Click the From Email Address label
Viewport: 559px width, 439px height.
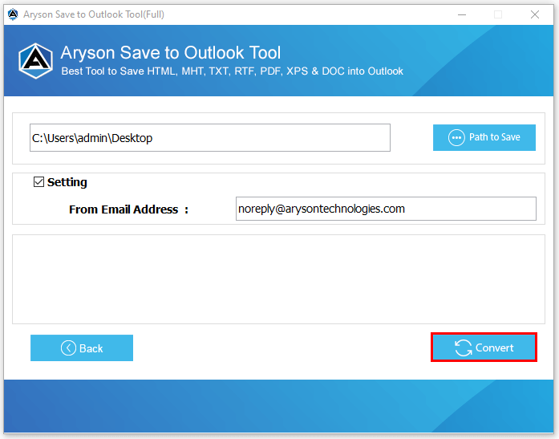coord(128,209)
